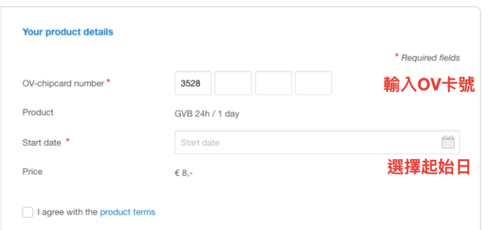
Task: Click the Price label
Action: 32,171
